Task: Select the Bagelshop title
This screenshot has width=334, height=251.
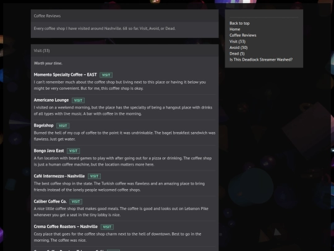Action: pyautogui.click(x=44, y=125)
